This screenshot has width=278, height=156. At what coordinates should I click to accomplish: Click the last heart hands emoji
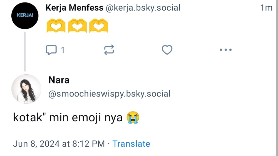[x=98, y=27]
